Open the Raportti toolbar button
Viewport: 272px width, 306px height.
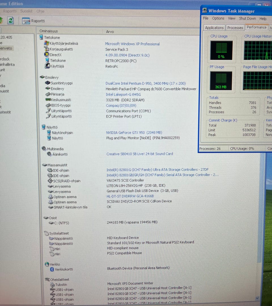point(33,21)
